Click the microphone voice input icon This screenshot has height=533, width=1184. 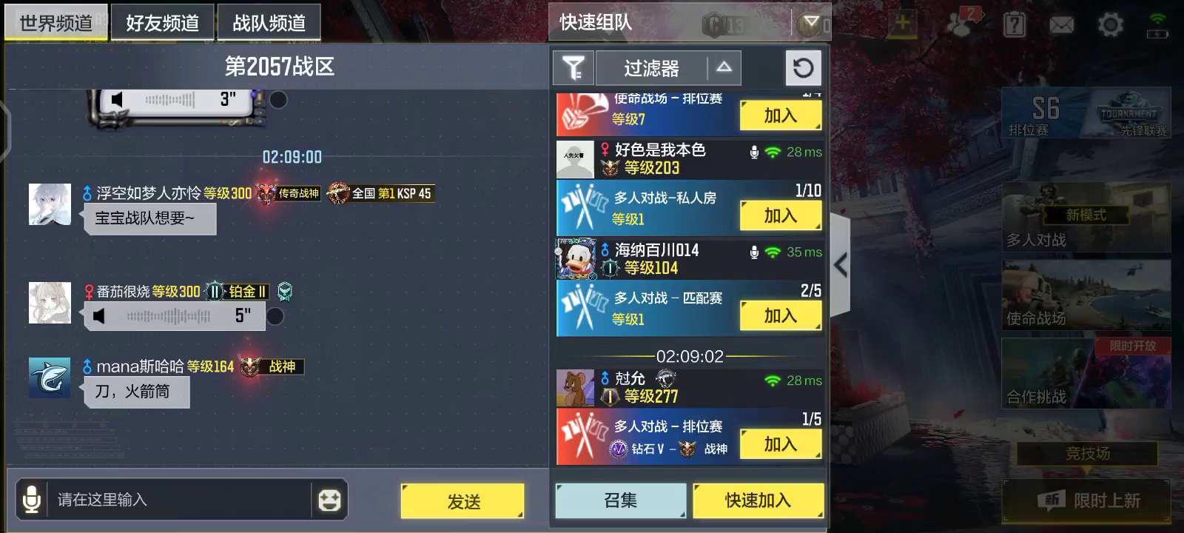pyautogui.click(x=31, y=500)
